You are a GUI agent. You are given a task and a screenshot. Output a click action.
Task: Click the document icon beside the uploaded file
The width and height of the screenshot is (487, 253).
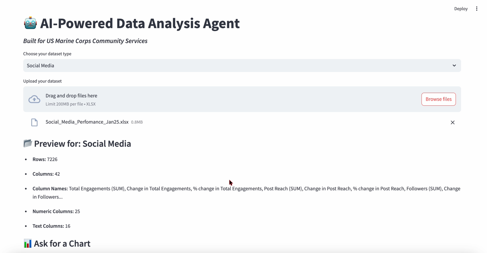click(x=34, y=122)
